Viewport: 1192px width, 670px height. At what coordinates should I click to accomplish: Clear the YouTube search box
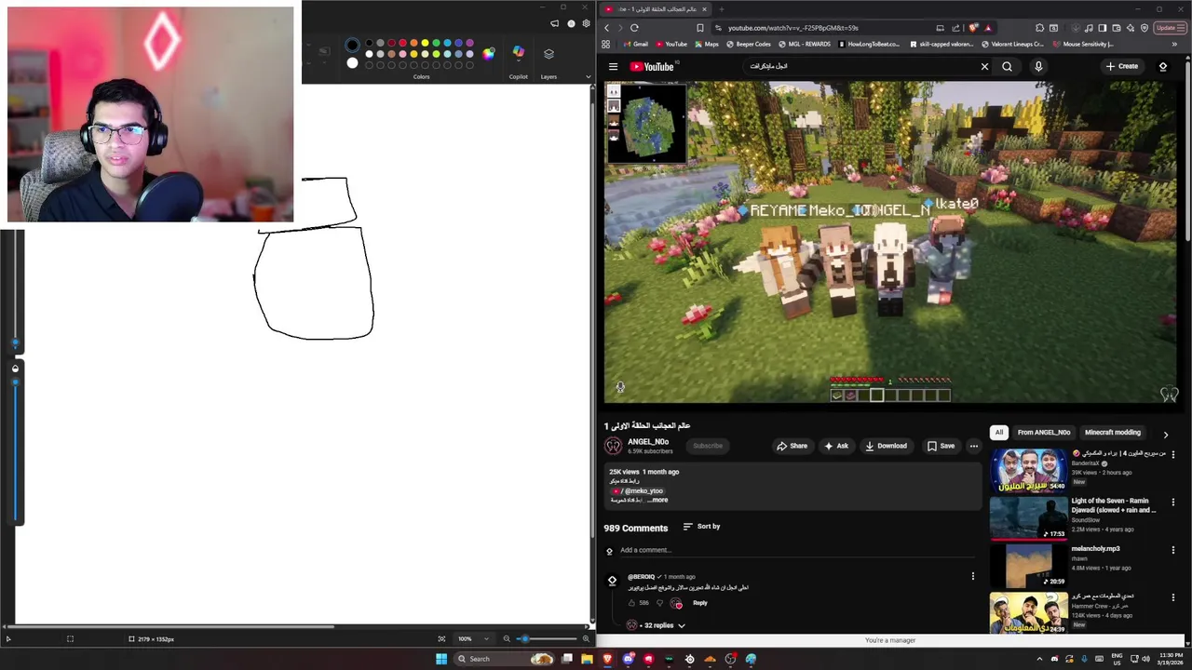click(x=984, y=66)
